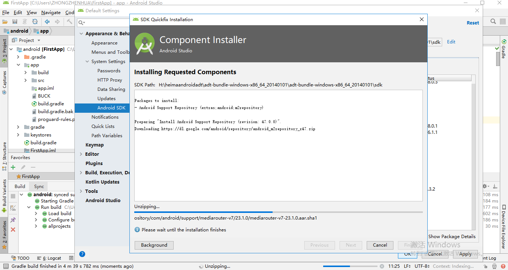Collapse Appearance & Behavior settings group
The height and width of the screenshot is (270, 508).
coord(81,33)
